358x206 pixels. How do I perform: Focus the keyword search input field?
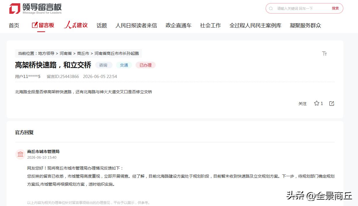[x=299, y=9]
